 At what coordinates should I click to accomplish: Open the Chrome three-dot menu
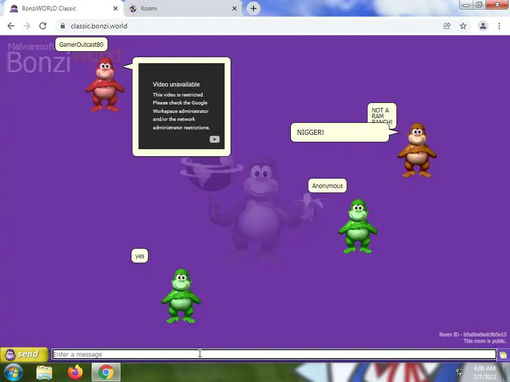499,26
